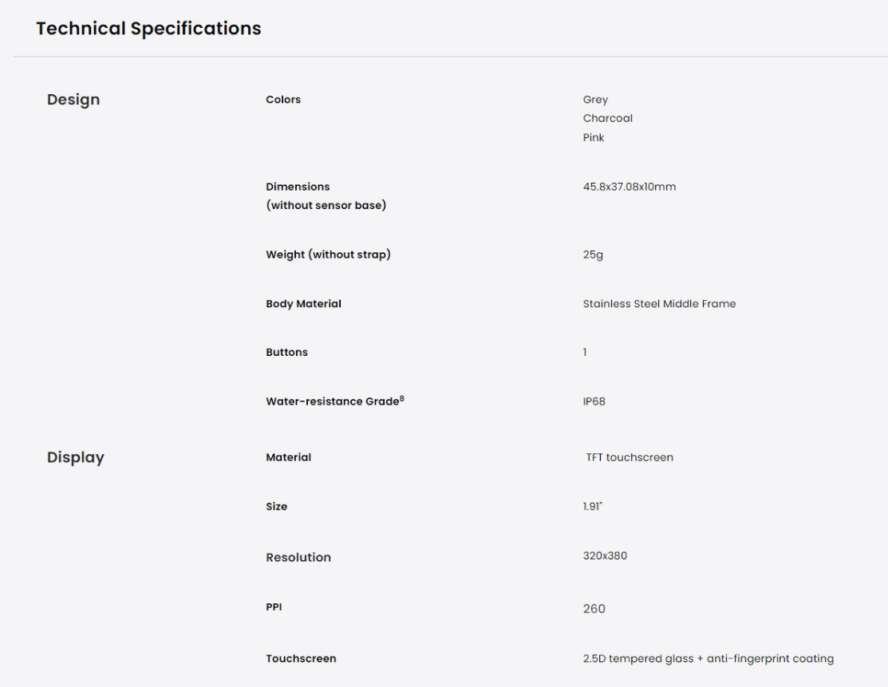
Task: Click the Weight (without strap) label
Action: point(329,255)
